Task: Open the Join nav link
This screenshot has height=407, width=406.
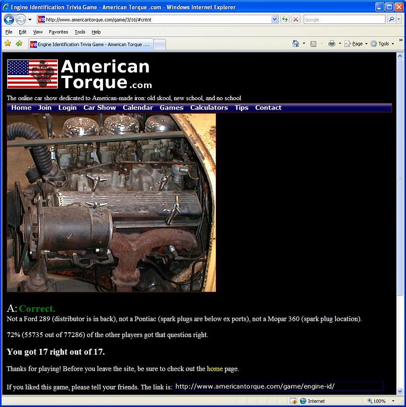Action: pyautogui.click(x=45, y=108)
